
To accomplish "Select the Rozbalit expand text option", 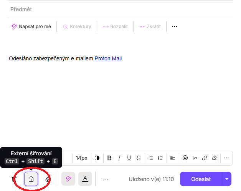I will pos(115,27).
